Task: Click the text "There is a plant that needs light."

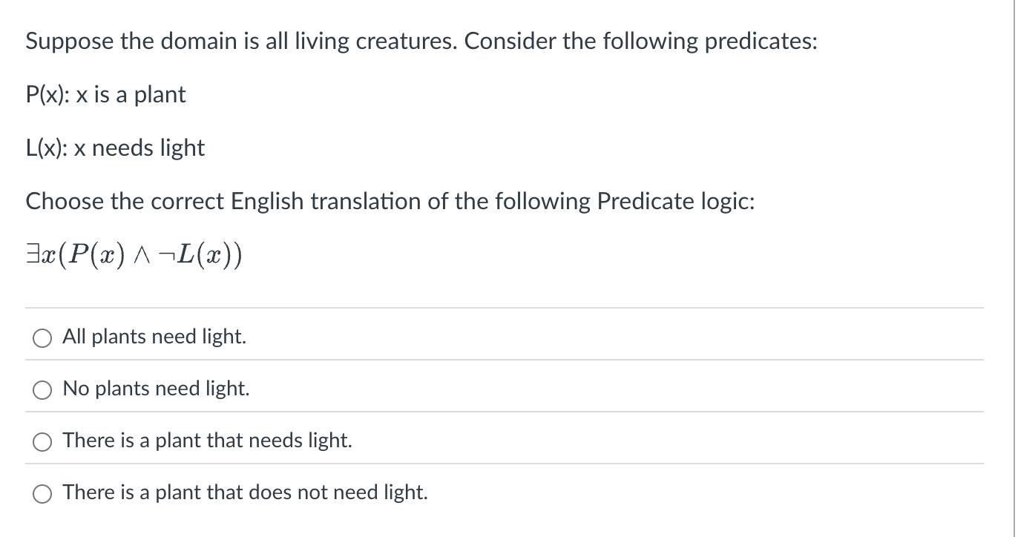Action: [x=206, y=441]
